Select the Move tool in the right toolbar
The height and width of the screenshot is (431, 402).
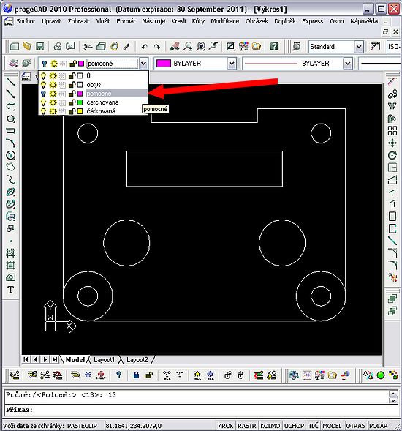click(392, 143)
